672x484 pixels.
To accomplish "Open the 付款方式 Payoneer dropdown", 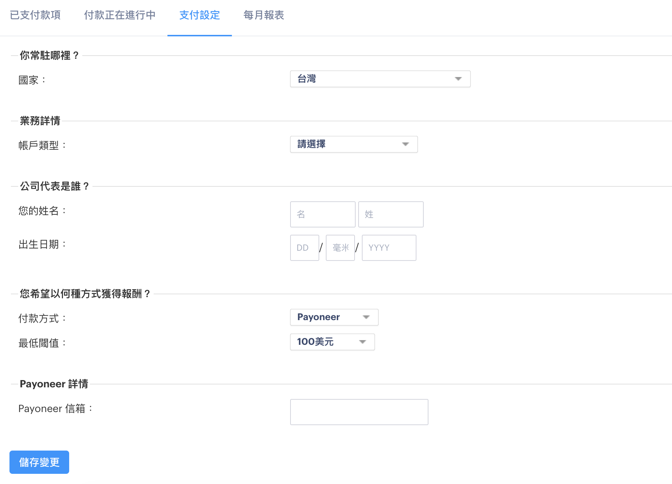I will 334,317.
